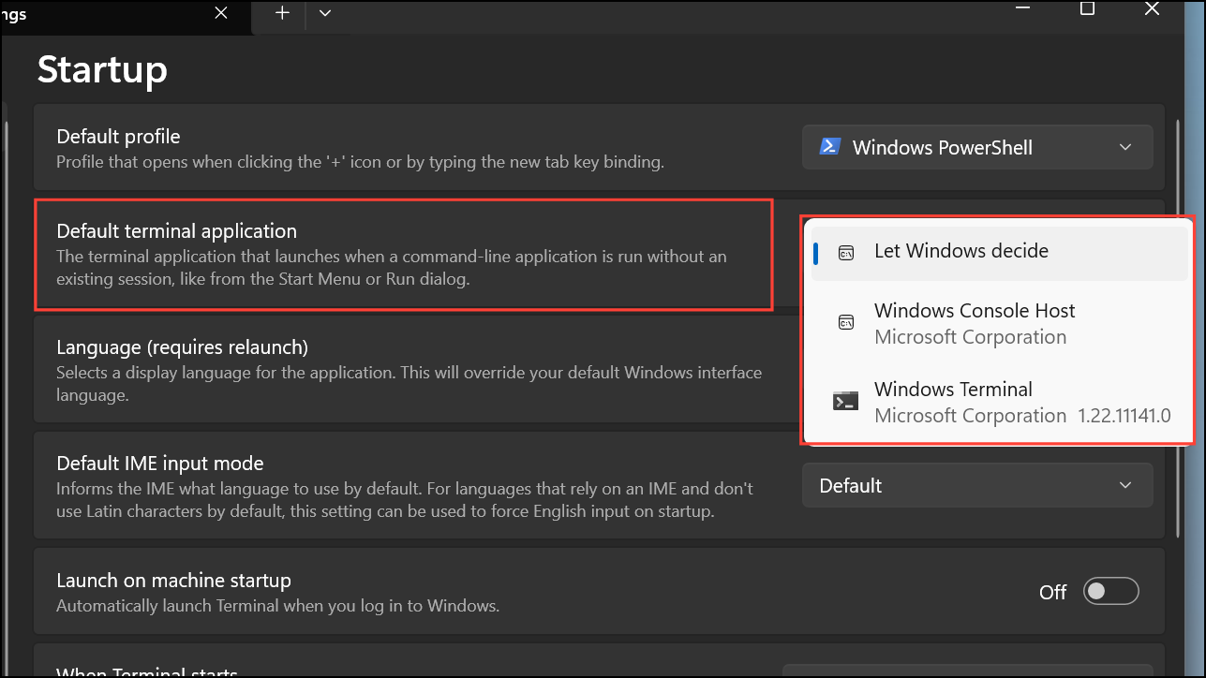The width and height of the screenshot is (1206, 678).
Task: Click the Windows Terminal icon in the dropdown list
Action: click(x=844, y=400)
